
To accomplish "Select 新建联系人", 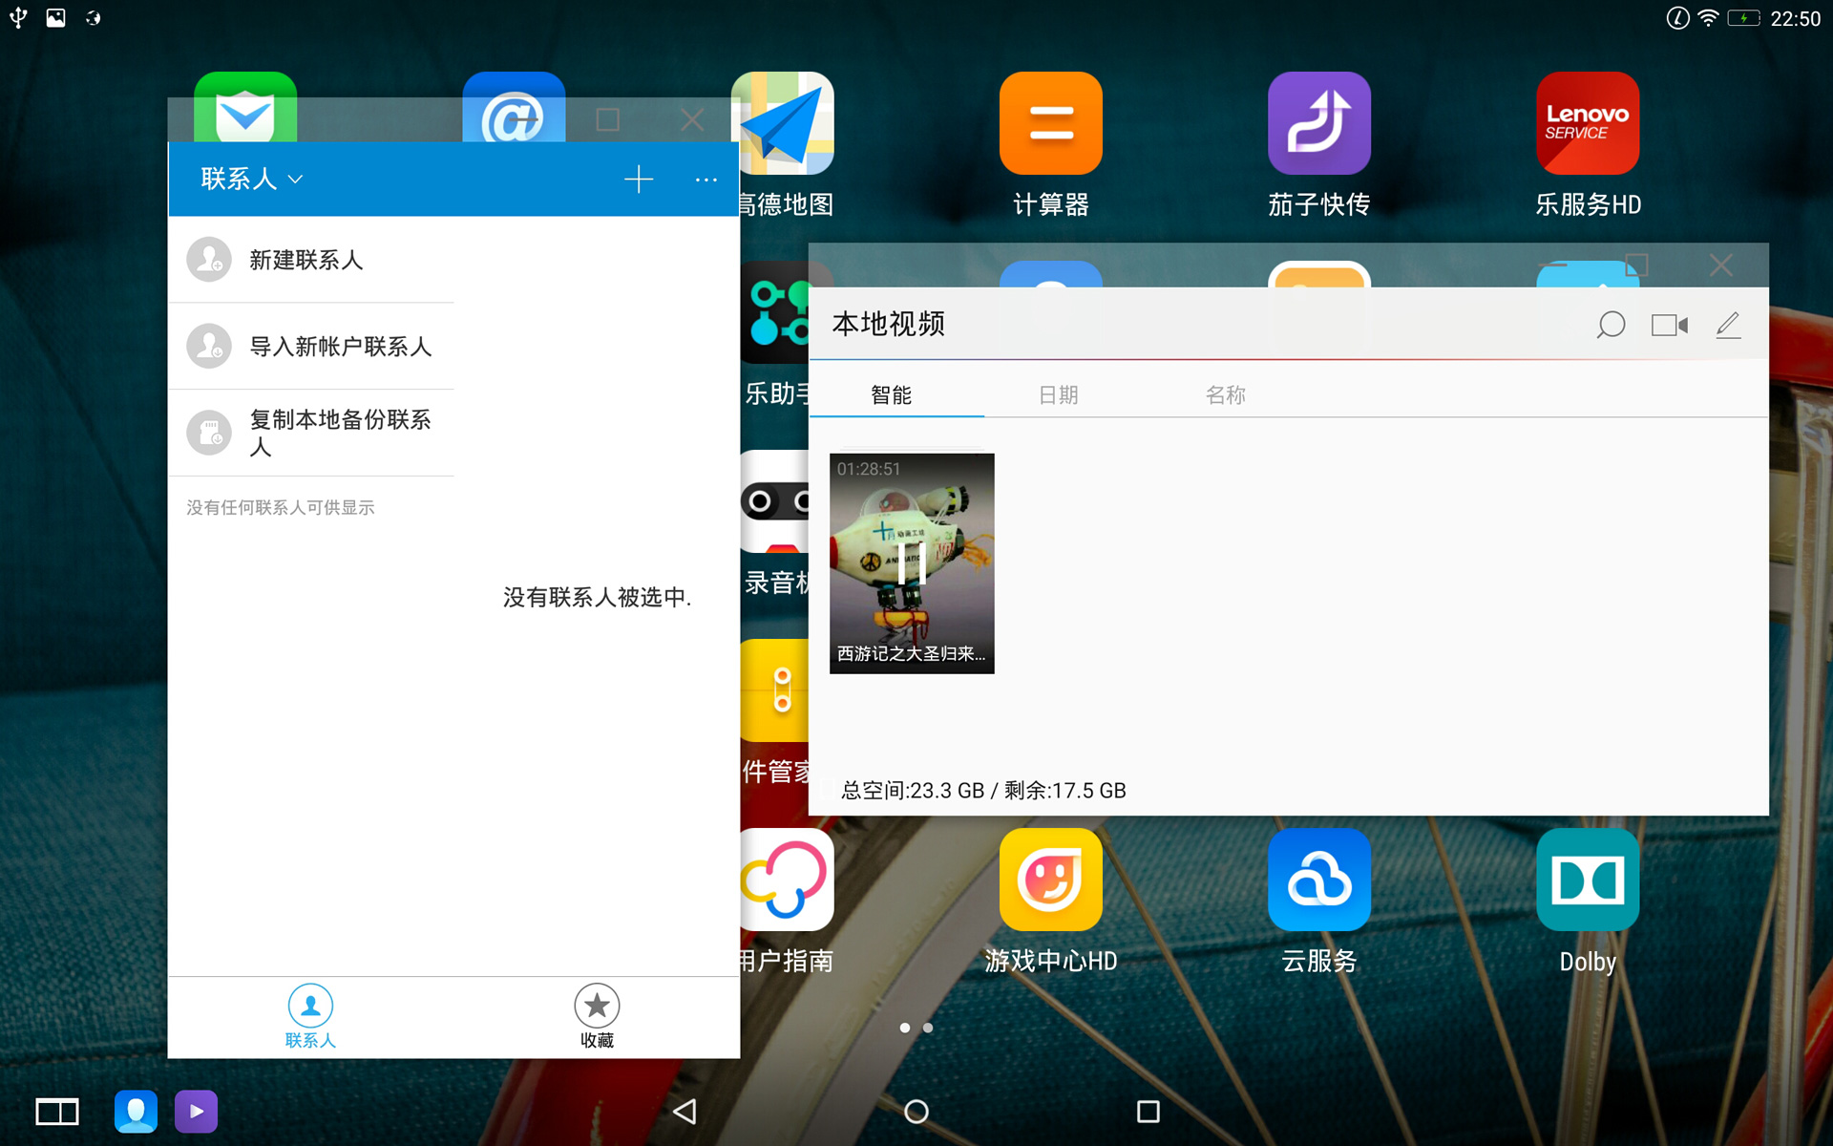I will [x=305, y=261].
